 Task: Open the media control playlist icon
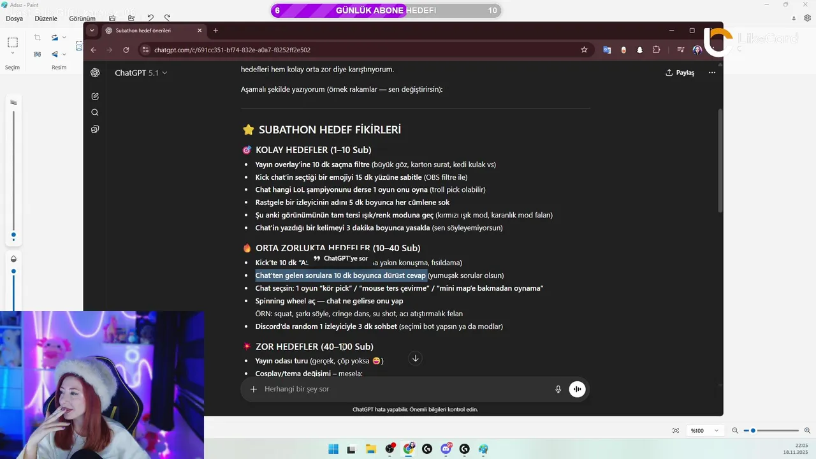[x=681, y=50]
